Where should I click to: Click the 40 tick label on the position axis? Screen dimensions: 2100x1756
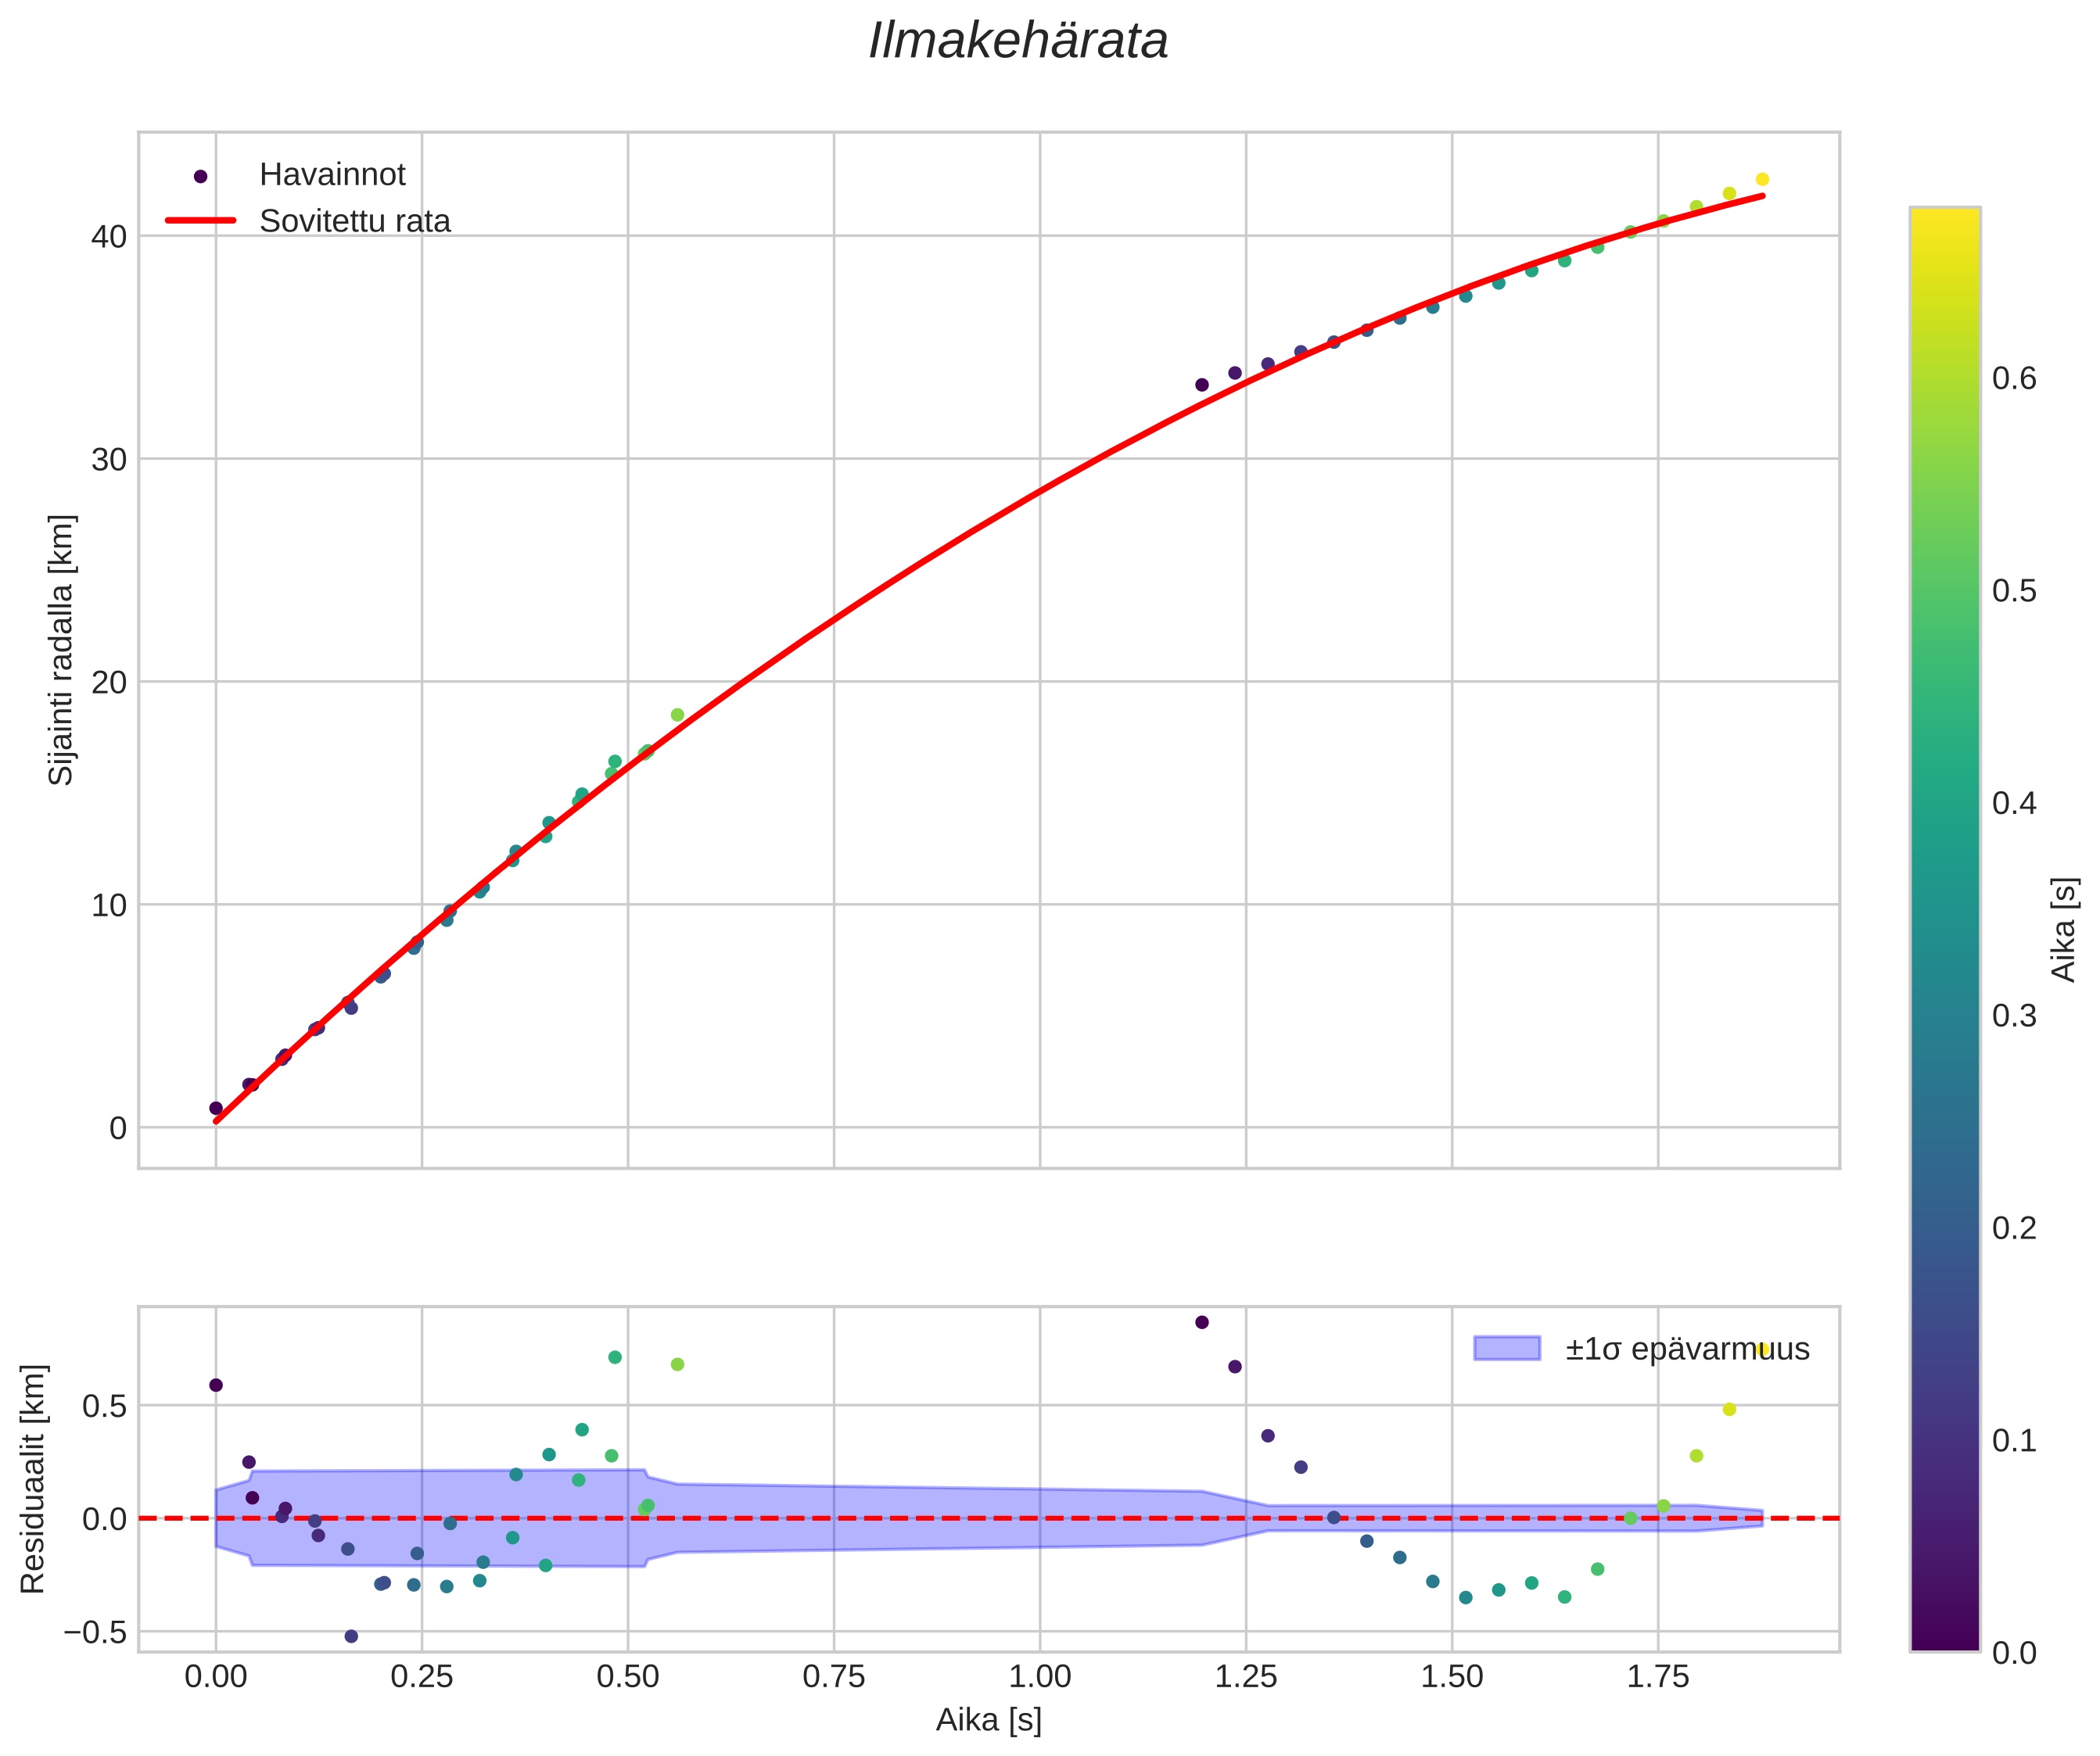coord(110,237)
